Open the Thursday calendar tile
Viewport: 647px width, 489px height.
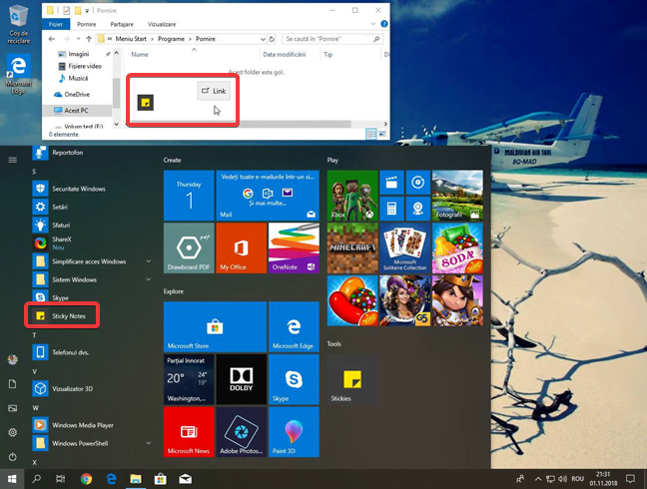(189, 196)
